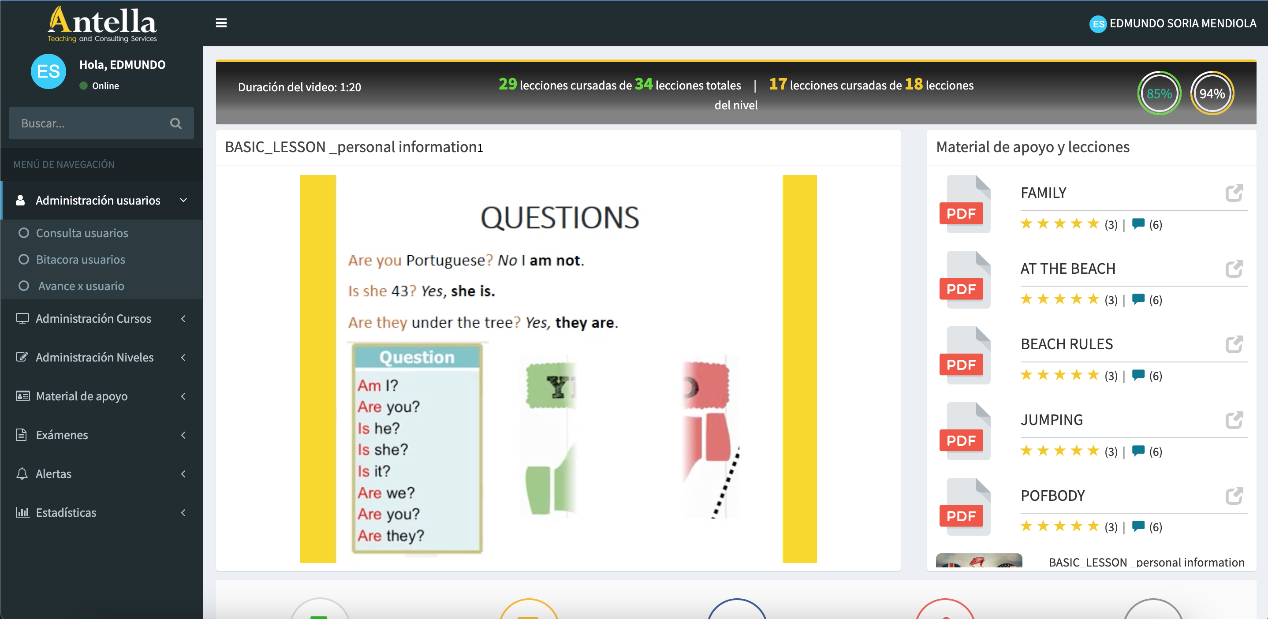Image resolution: width=1268 pixels, height=619 pixels.
Task: Open the FAMILY material title
Action: click(1043, 193)
